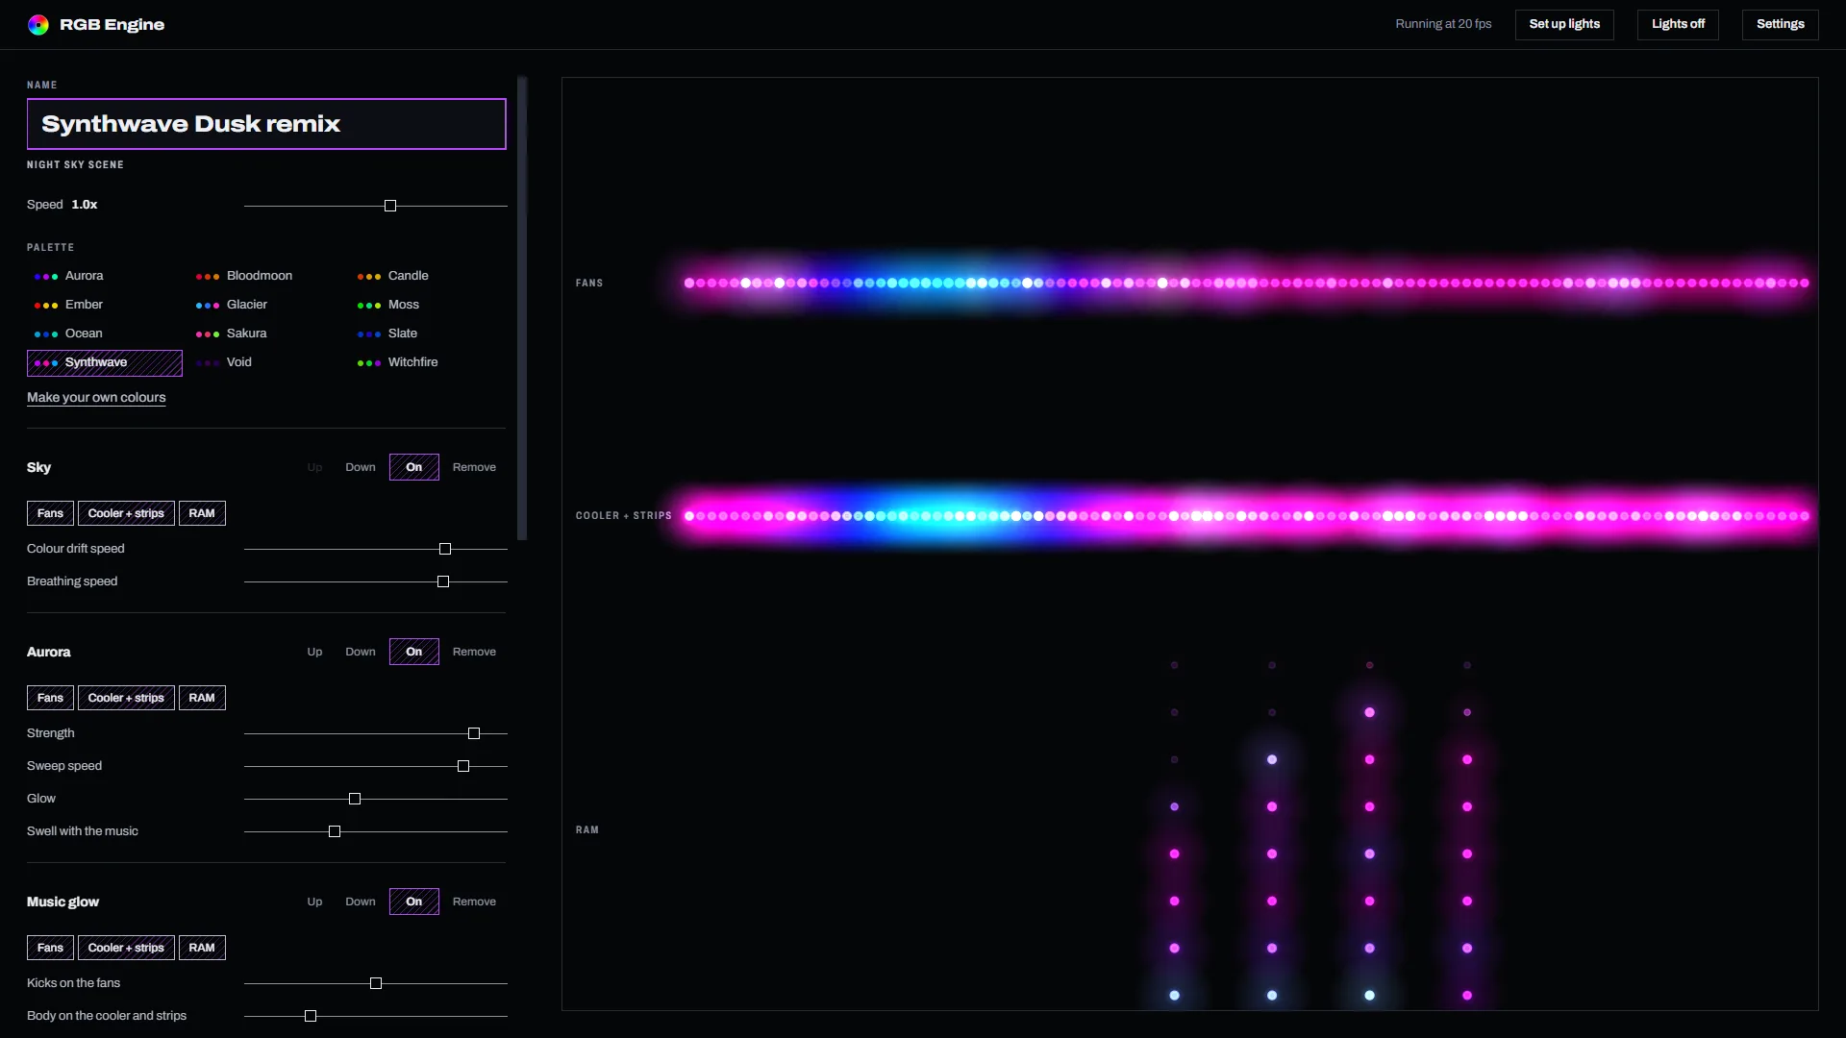
Task: Edit the scene name field
Action: click(266, 124)
